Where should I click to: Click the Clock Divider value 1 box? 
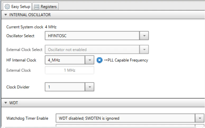pos(69,87)
